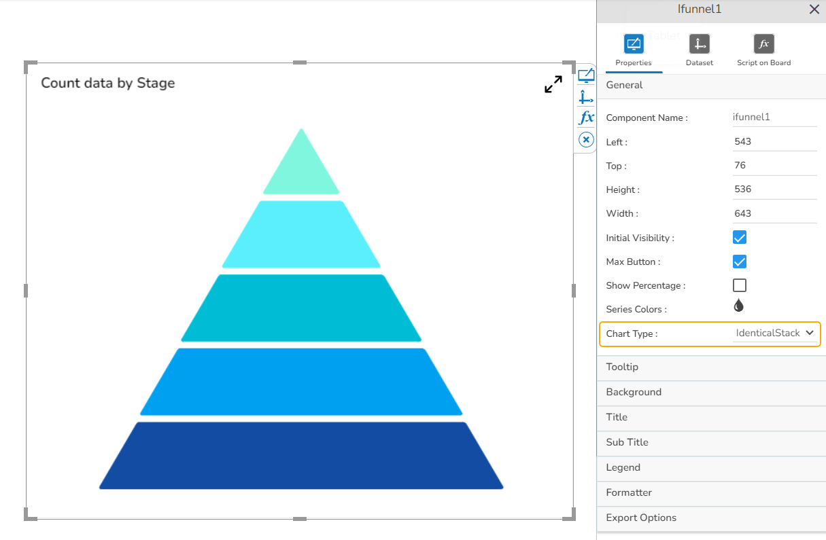This screenshot has height=540, width=826.
Task: Expand the Background section
Action: coord(711,392)
